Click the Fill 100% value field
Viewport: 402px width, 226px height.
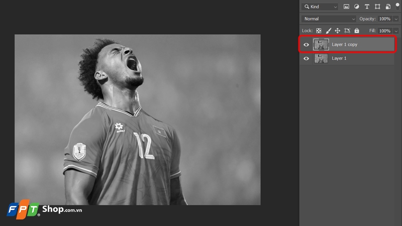pos(385,31)
